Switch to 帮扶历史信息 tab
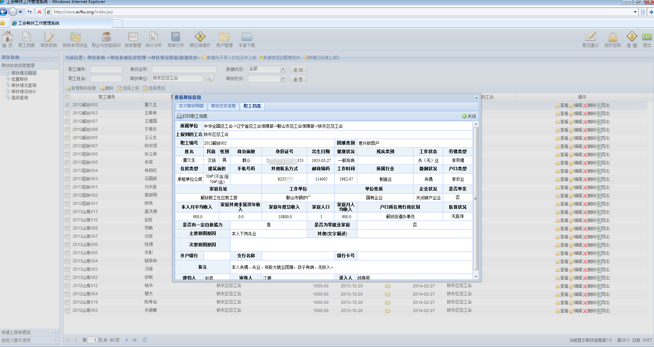The image size is (654, 347). pos(223,106)
